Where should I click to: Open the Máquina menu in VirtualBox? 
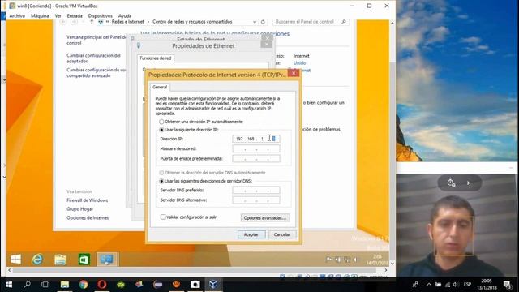click(x=40, y=16)
